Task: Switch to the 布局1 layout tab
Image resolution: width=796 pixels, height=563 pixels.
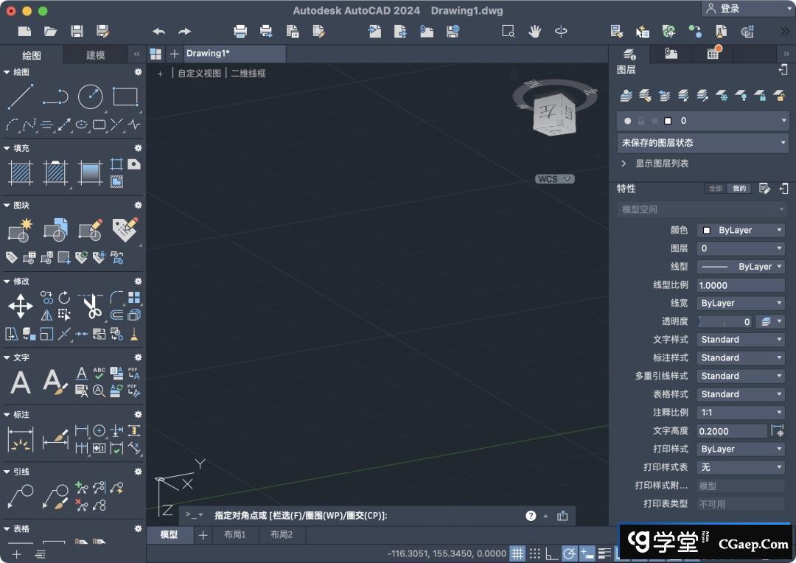Action: pos(235,534)
